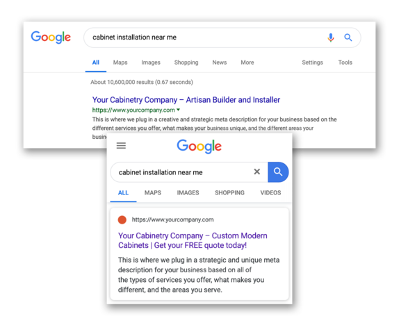Screen dimensions: 399x316
Task: Open the Tools search filter
Action: [345, 63]
